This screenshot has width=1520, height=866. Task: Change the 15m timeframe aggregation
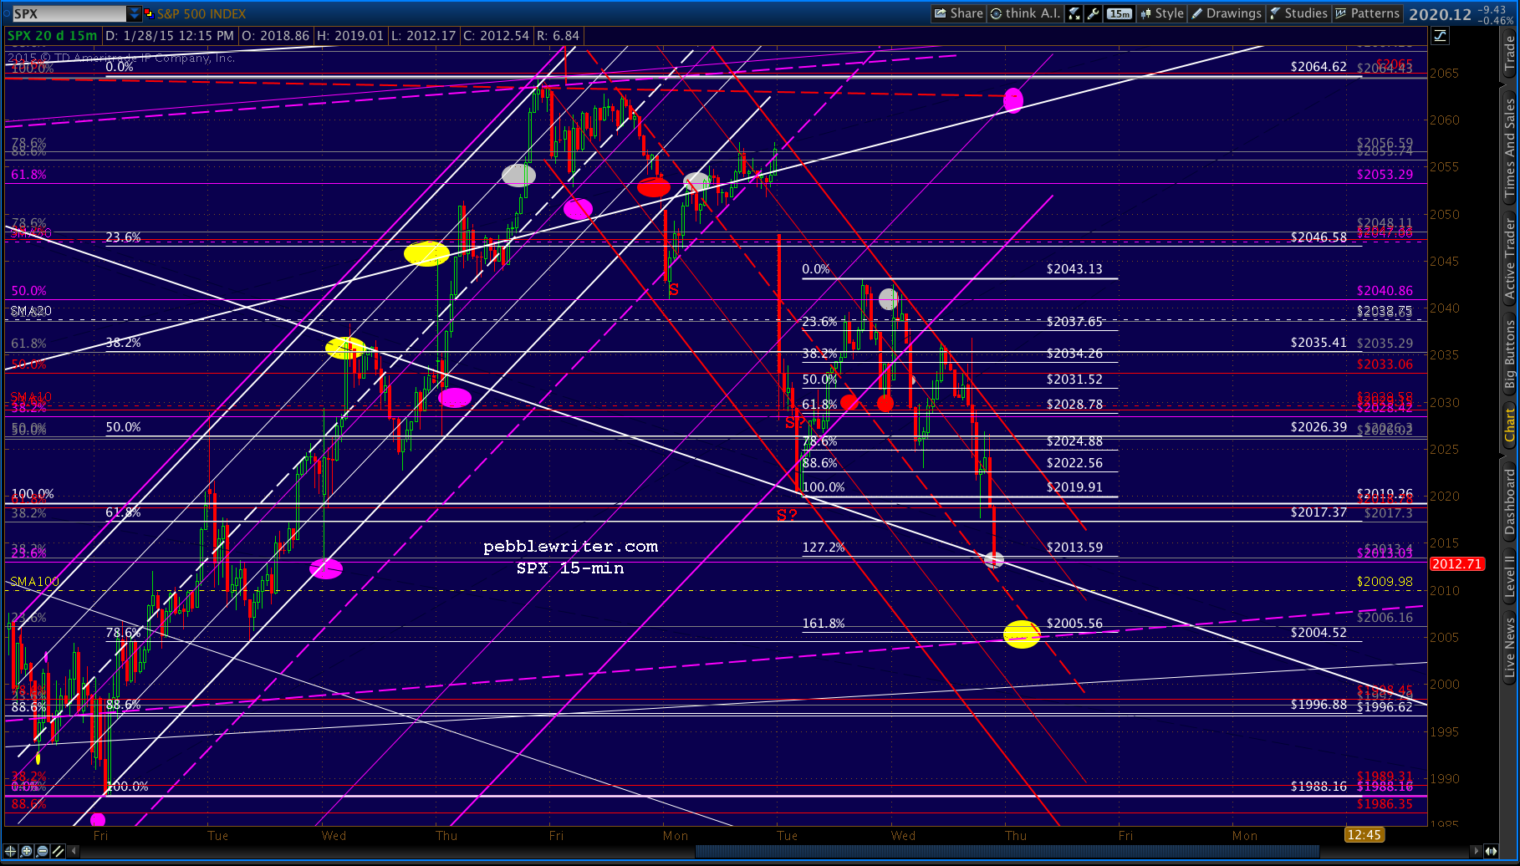(1120, 13)
